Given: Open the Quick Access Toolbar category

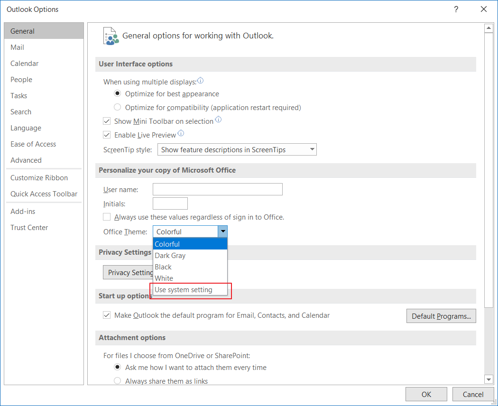Looking at the screenshot, I should click(x=44, y=194).
